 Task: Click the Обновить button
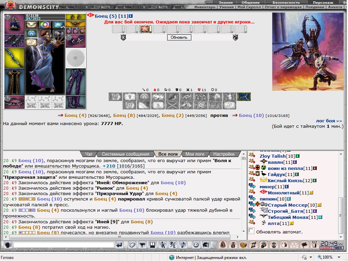179,37
